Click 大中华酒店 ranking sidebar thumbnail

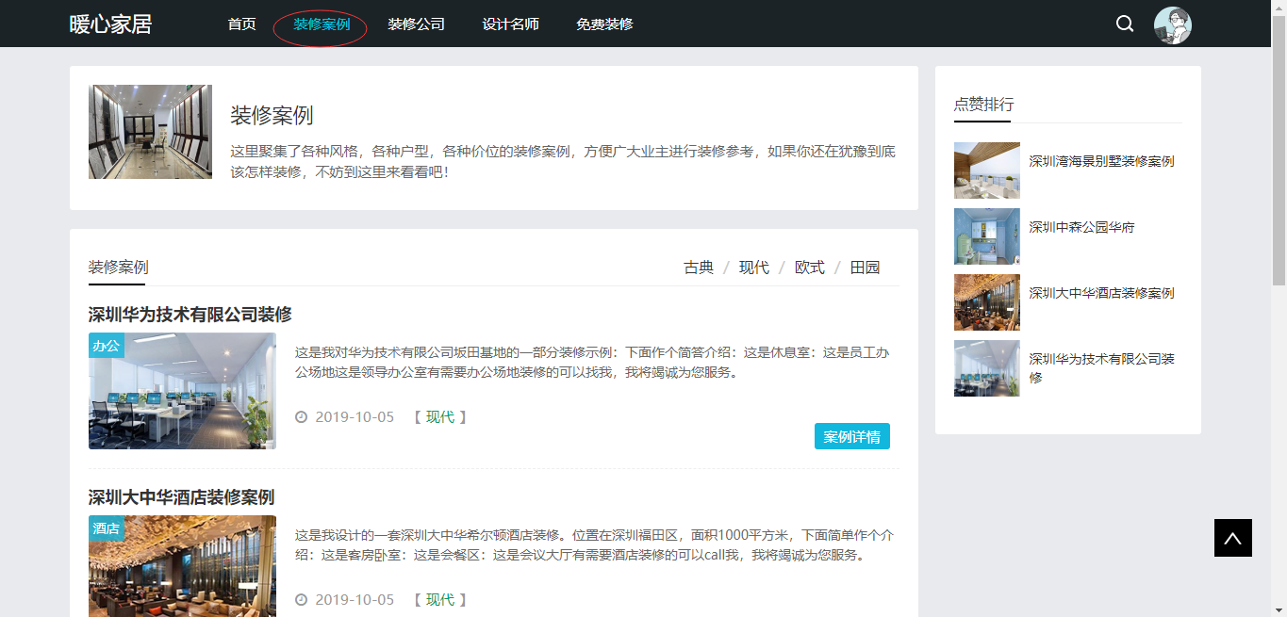[987, 302]
